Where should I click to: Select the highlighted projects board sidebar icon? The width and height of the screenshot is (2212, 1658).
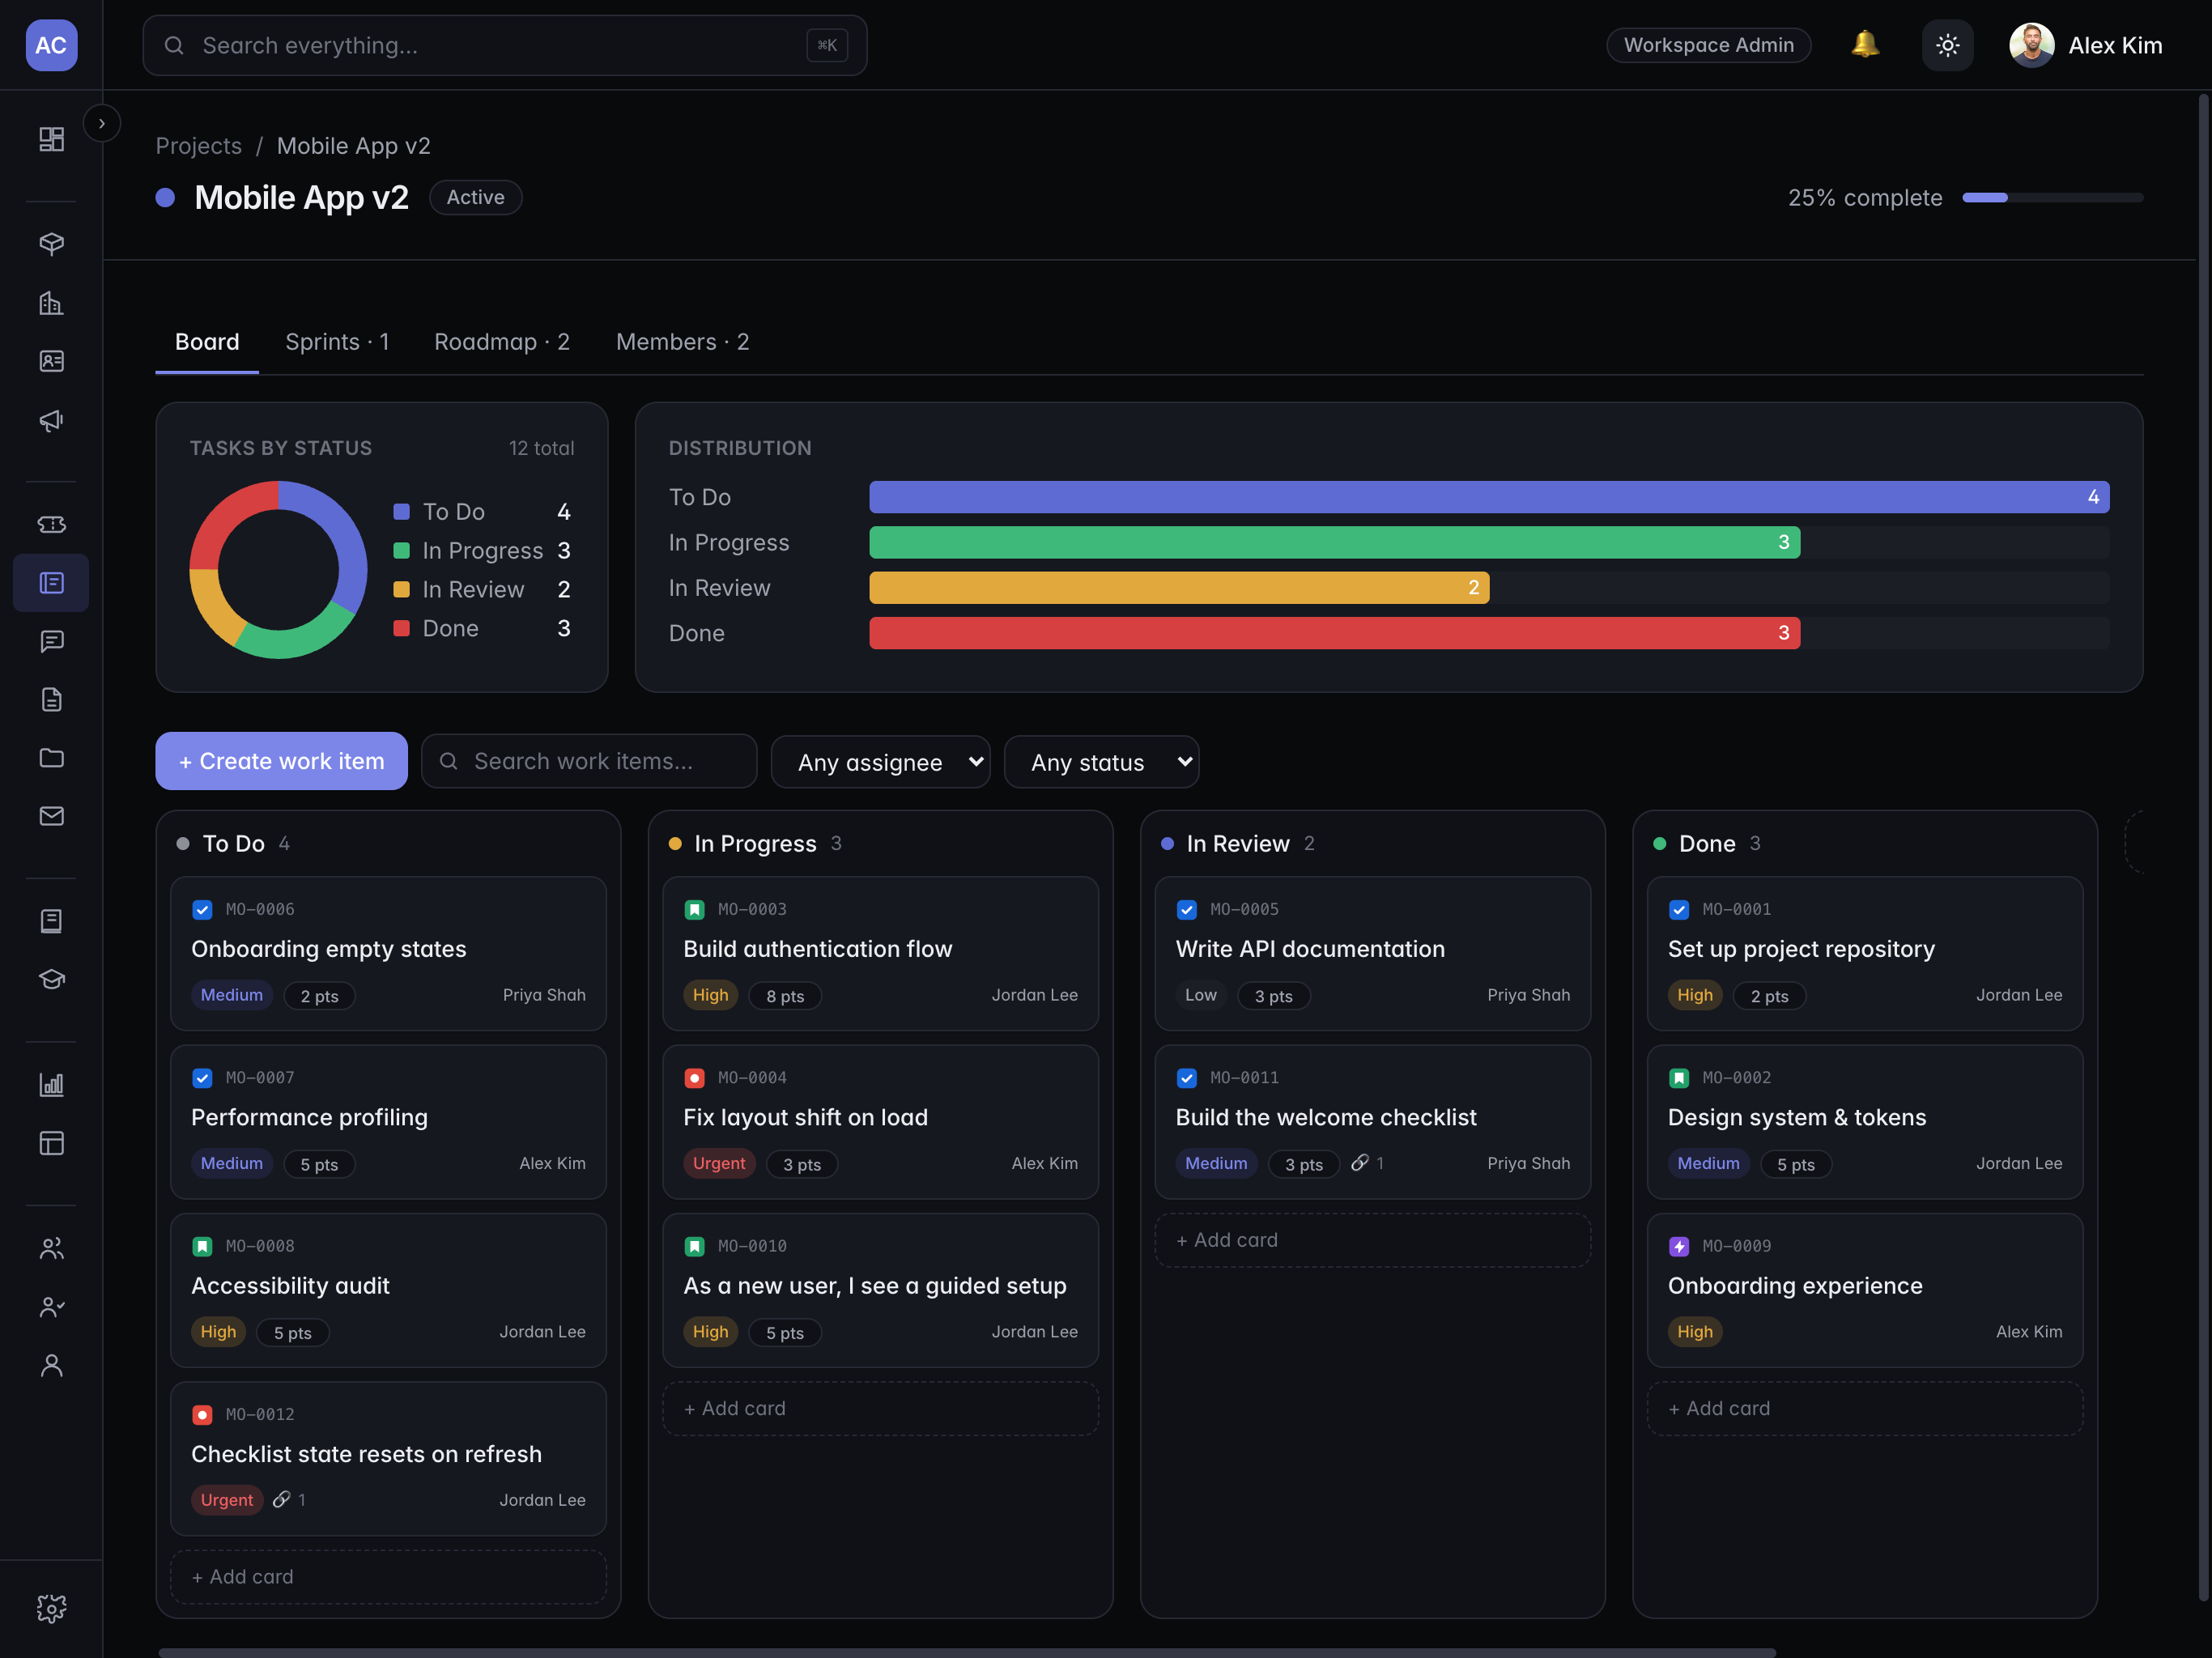[51, 583]
